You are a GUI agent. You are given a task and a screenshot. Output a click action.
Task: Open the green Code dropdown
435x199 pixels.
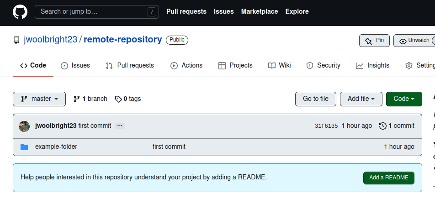click(x=404, y=99)
